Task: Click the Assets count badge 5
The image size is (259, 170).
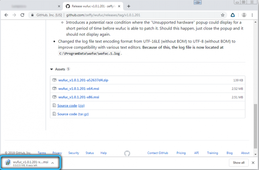Action: (x=68, y=69)
